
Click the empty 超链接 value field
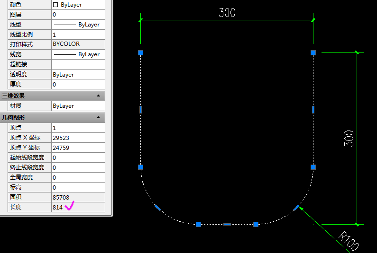click(78, 64)
